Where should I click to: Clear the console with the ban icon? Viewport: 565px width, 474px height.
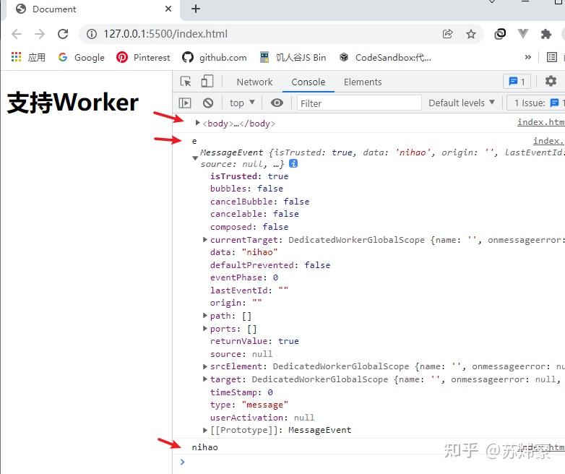coord(208,103)
